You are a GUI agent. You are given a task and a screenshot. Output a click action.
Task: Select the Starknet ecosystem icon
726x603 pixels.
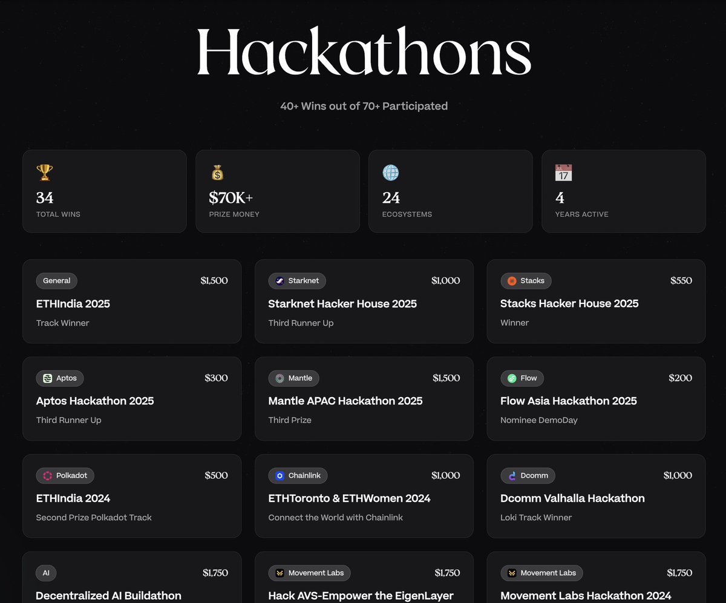pyautogui.click(x=280, y=281)
